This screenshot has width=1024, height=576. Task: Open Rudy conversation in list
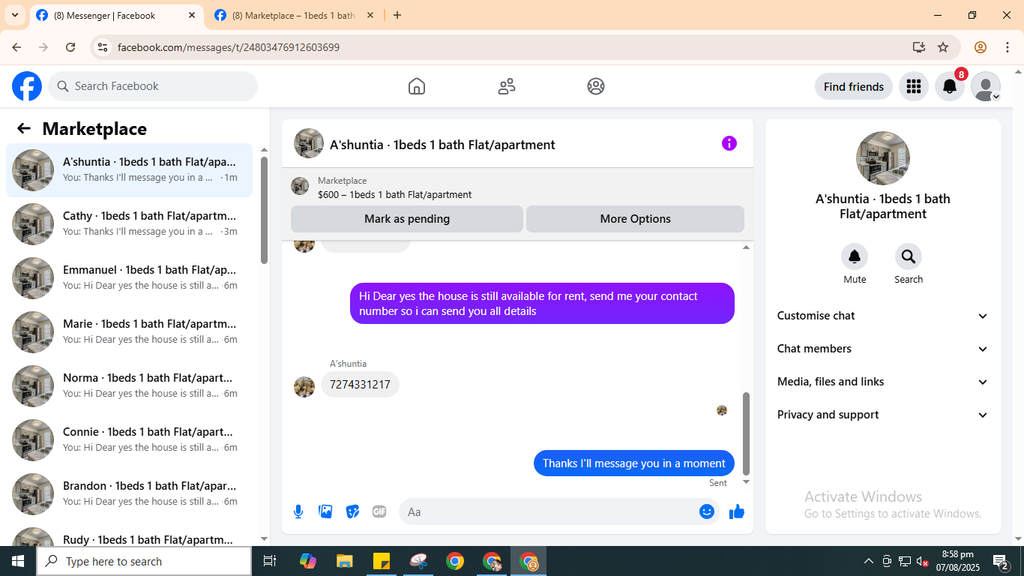coord(130,535)
